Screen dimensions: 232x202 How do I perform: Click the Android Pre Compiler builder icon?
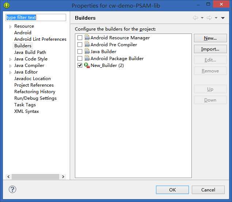tap(87, 44)
